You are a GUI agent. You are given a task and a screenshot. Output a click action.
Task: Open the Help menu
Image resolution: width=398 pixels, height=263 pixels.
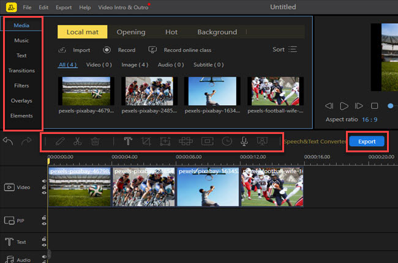[x=84, y=7]
